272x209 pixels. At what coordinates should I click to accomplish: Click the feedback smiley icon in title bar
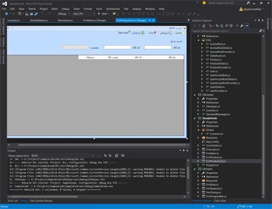204,3
